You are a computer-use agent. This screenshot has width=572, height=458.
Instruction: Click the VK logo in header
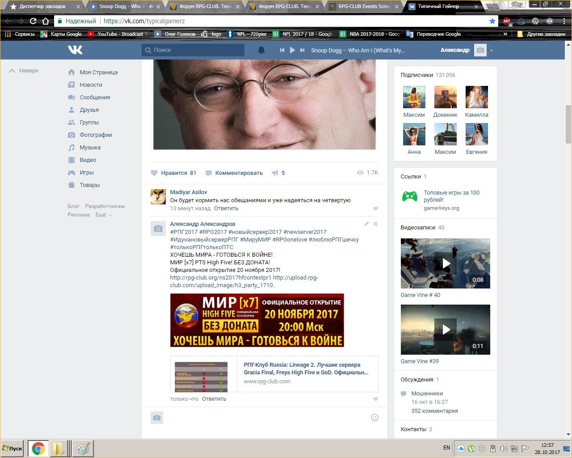tap(75, 50)
